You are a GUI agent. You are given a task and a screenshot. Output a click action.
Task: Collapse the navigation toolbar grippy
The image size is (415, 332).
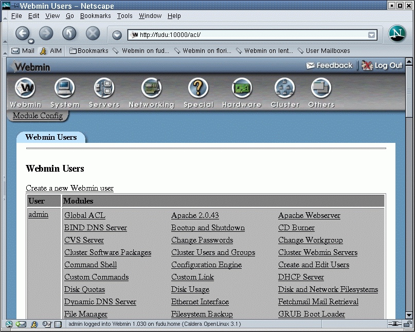(x=5, y=34)
